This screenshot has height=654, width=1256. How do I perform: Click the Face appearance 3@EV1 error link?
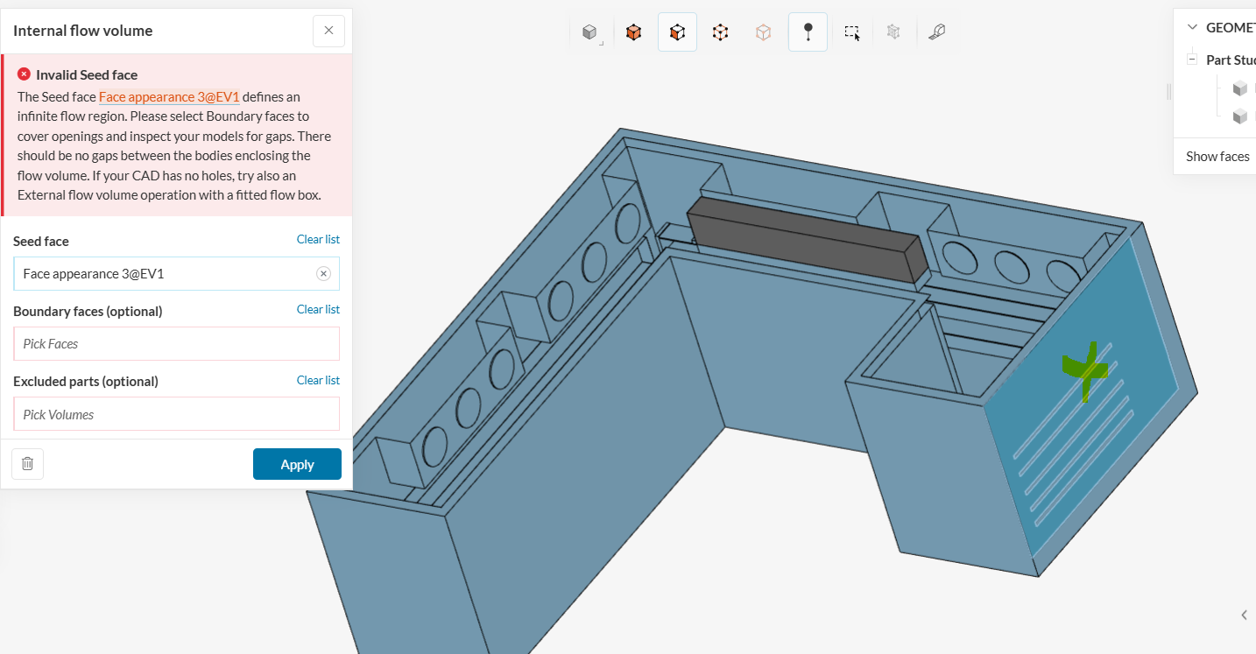pyautogui.click(x=169, y=97)
